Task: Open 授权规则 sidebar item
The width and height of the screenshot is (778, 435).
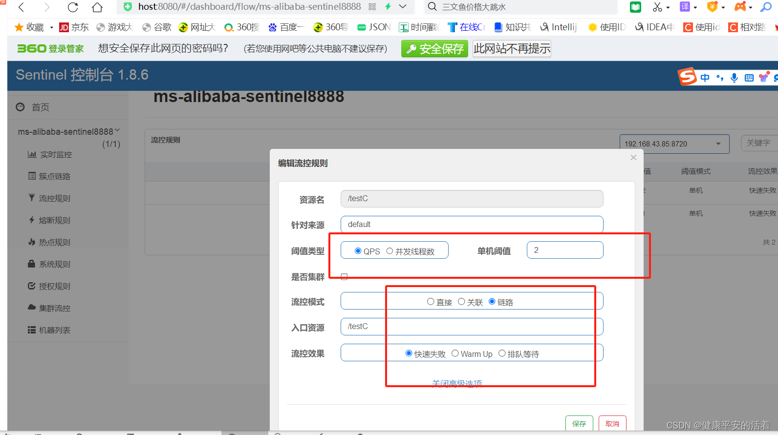Action: 49,286
